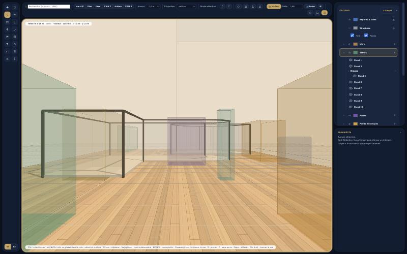This screenshot has width=407, height=254.
Task: Hide Stand 5 using its eye icon
Action: pyautogui.click(x=355, y=76)
